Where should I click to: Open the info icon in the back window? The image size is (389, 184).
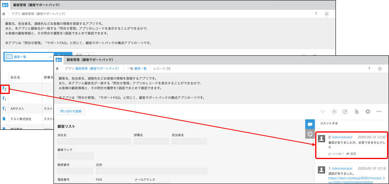pyautogui.click(x=327, y=14)
